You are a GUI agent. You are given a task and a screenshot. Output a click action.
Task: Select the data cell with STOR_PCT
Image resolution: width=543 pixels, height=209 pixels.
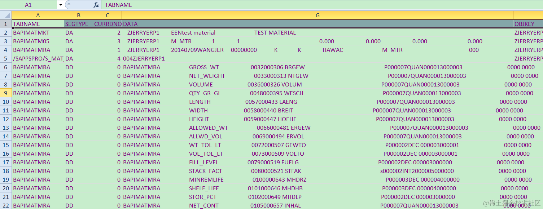318,197
